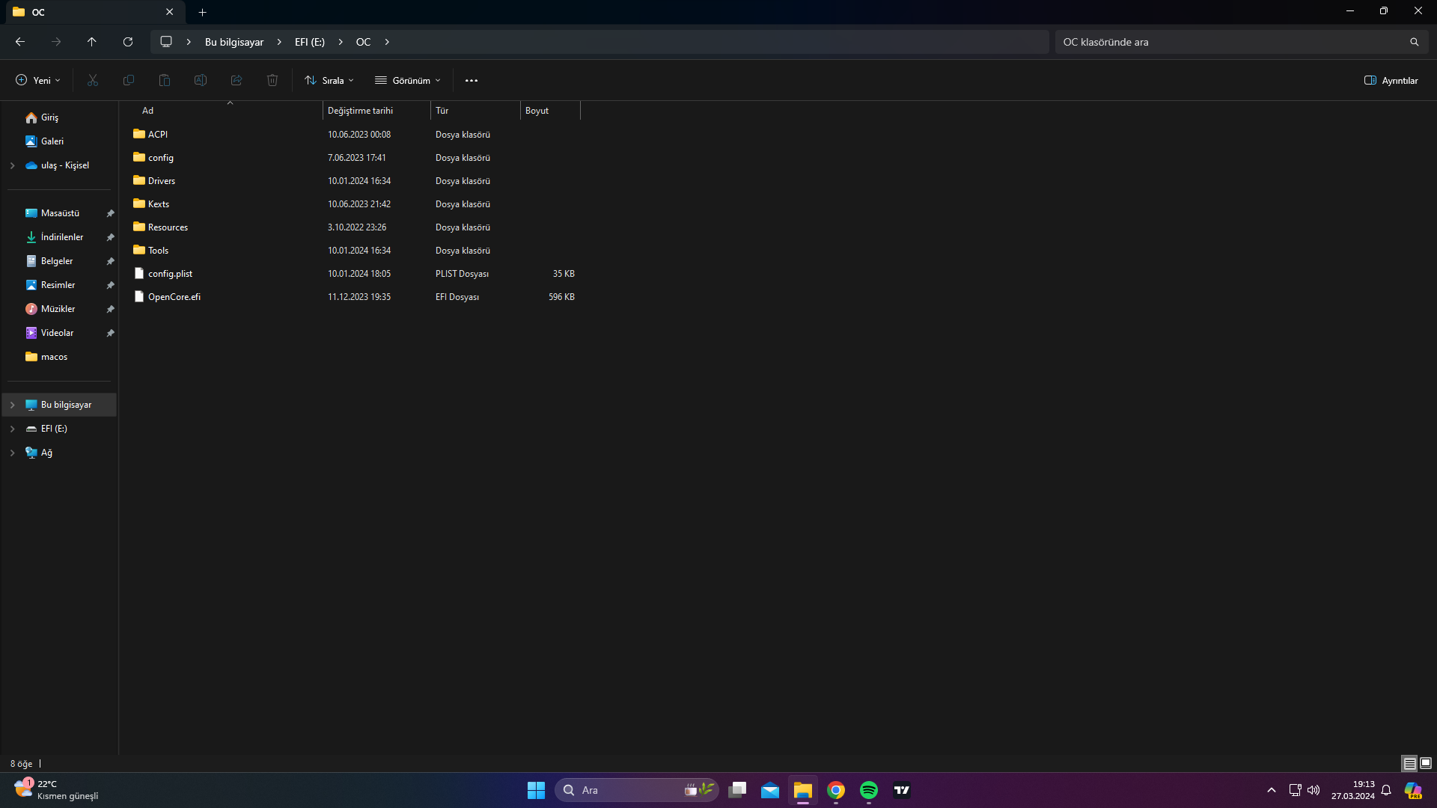Select the config.plist file

(x=170, y=274)
